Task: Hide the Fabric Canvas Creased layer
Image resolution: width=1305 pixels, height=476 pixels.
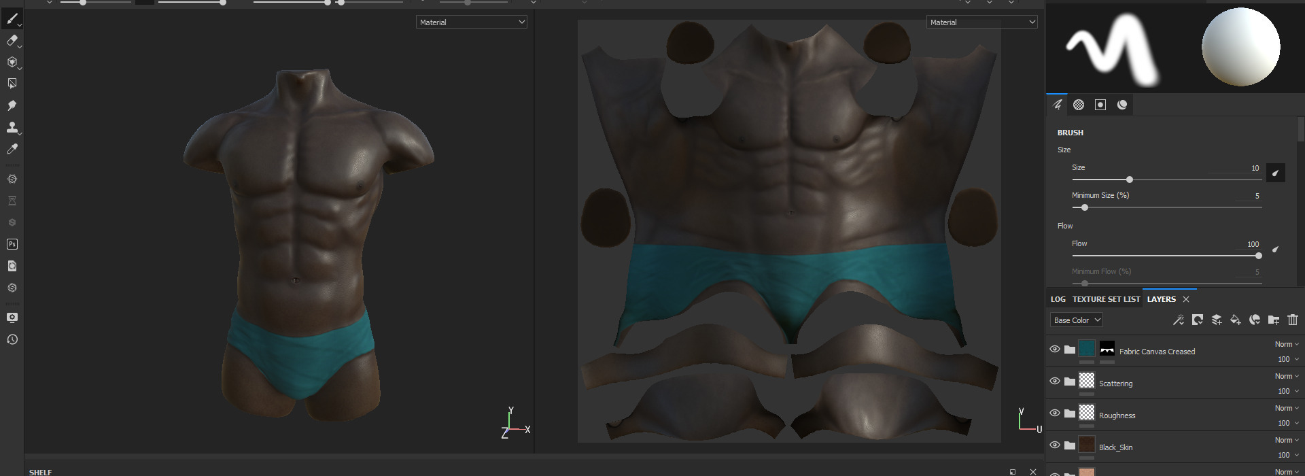Action: click(1054, 350)
